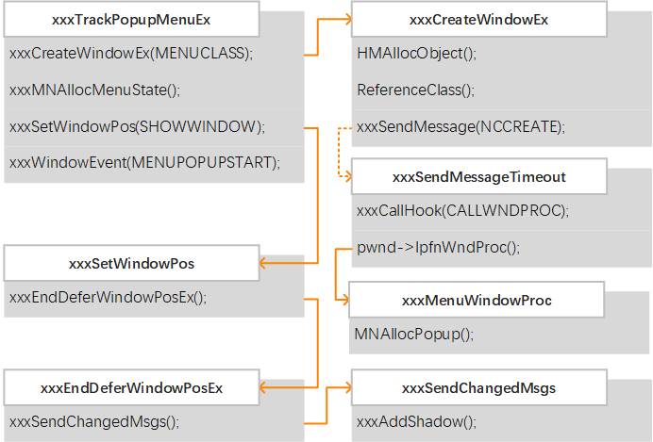Click the xxxWindowEvent(MENUPOPUPSTART); line

tap(145, 162)
